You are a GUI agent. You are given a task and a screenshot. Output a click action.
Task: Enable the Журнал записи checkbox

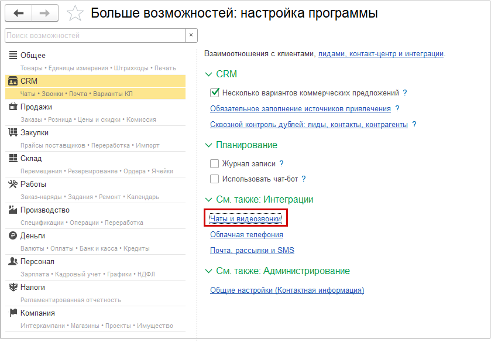215,163
